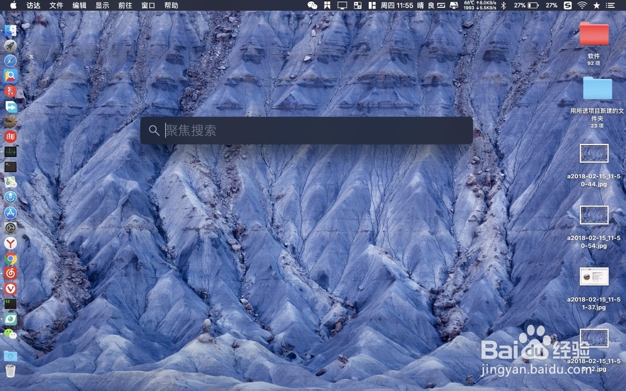Click the Bluetooth icon in the menu bar

pyautogui.click(x=504, y=7)
